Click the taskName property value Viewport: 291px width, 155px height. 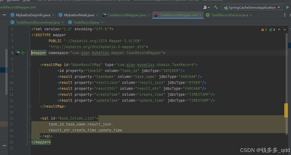coord(105,77)
